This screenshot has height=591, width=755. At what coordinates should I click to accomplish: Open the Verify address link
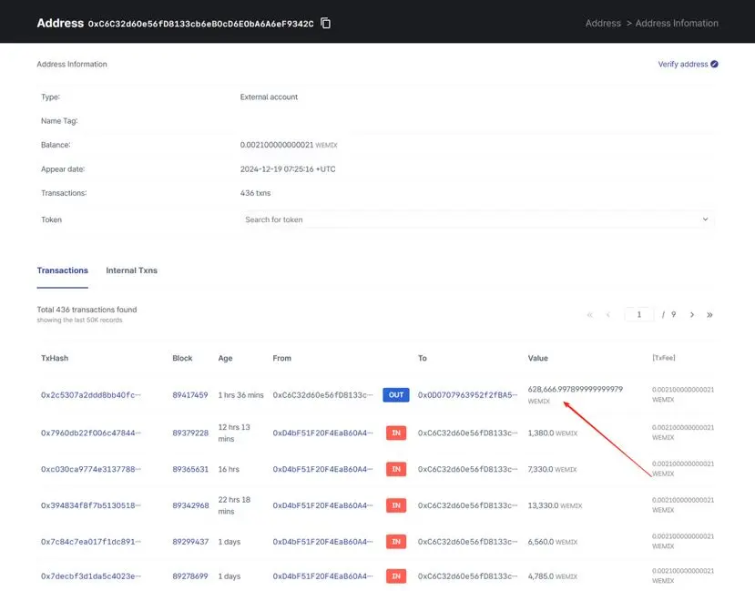[683, 64]
